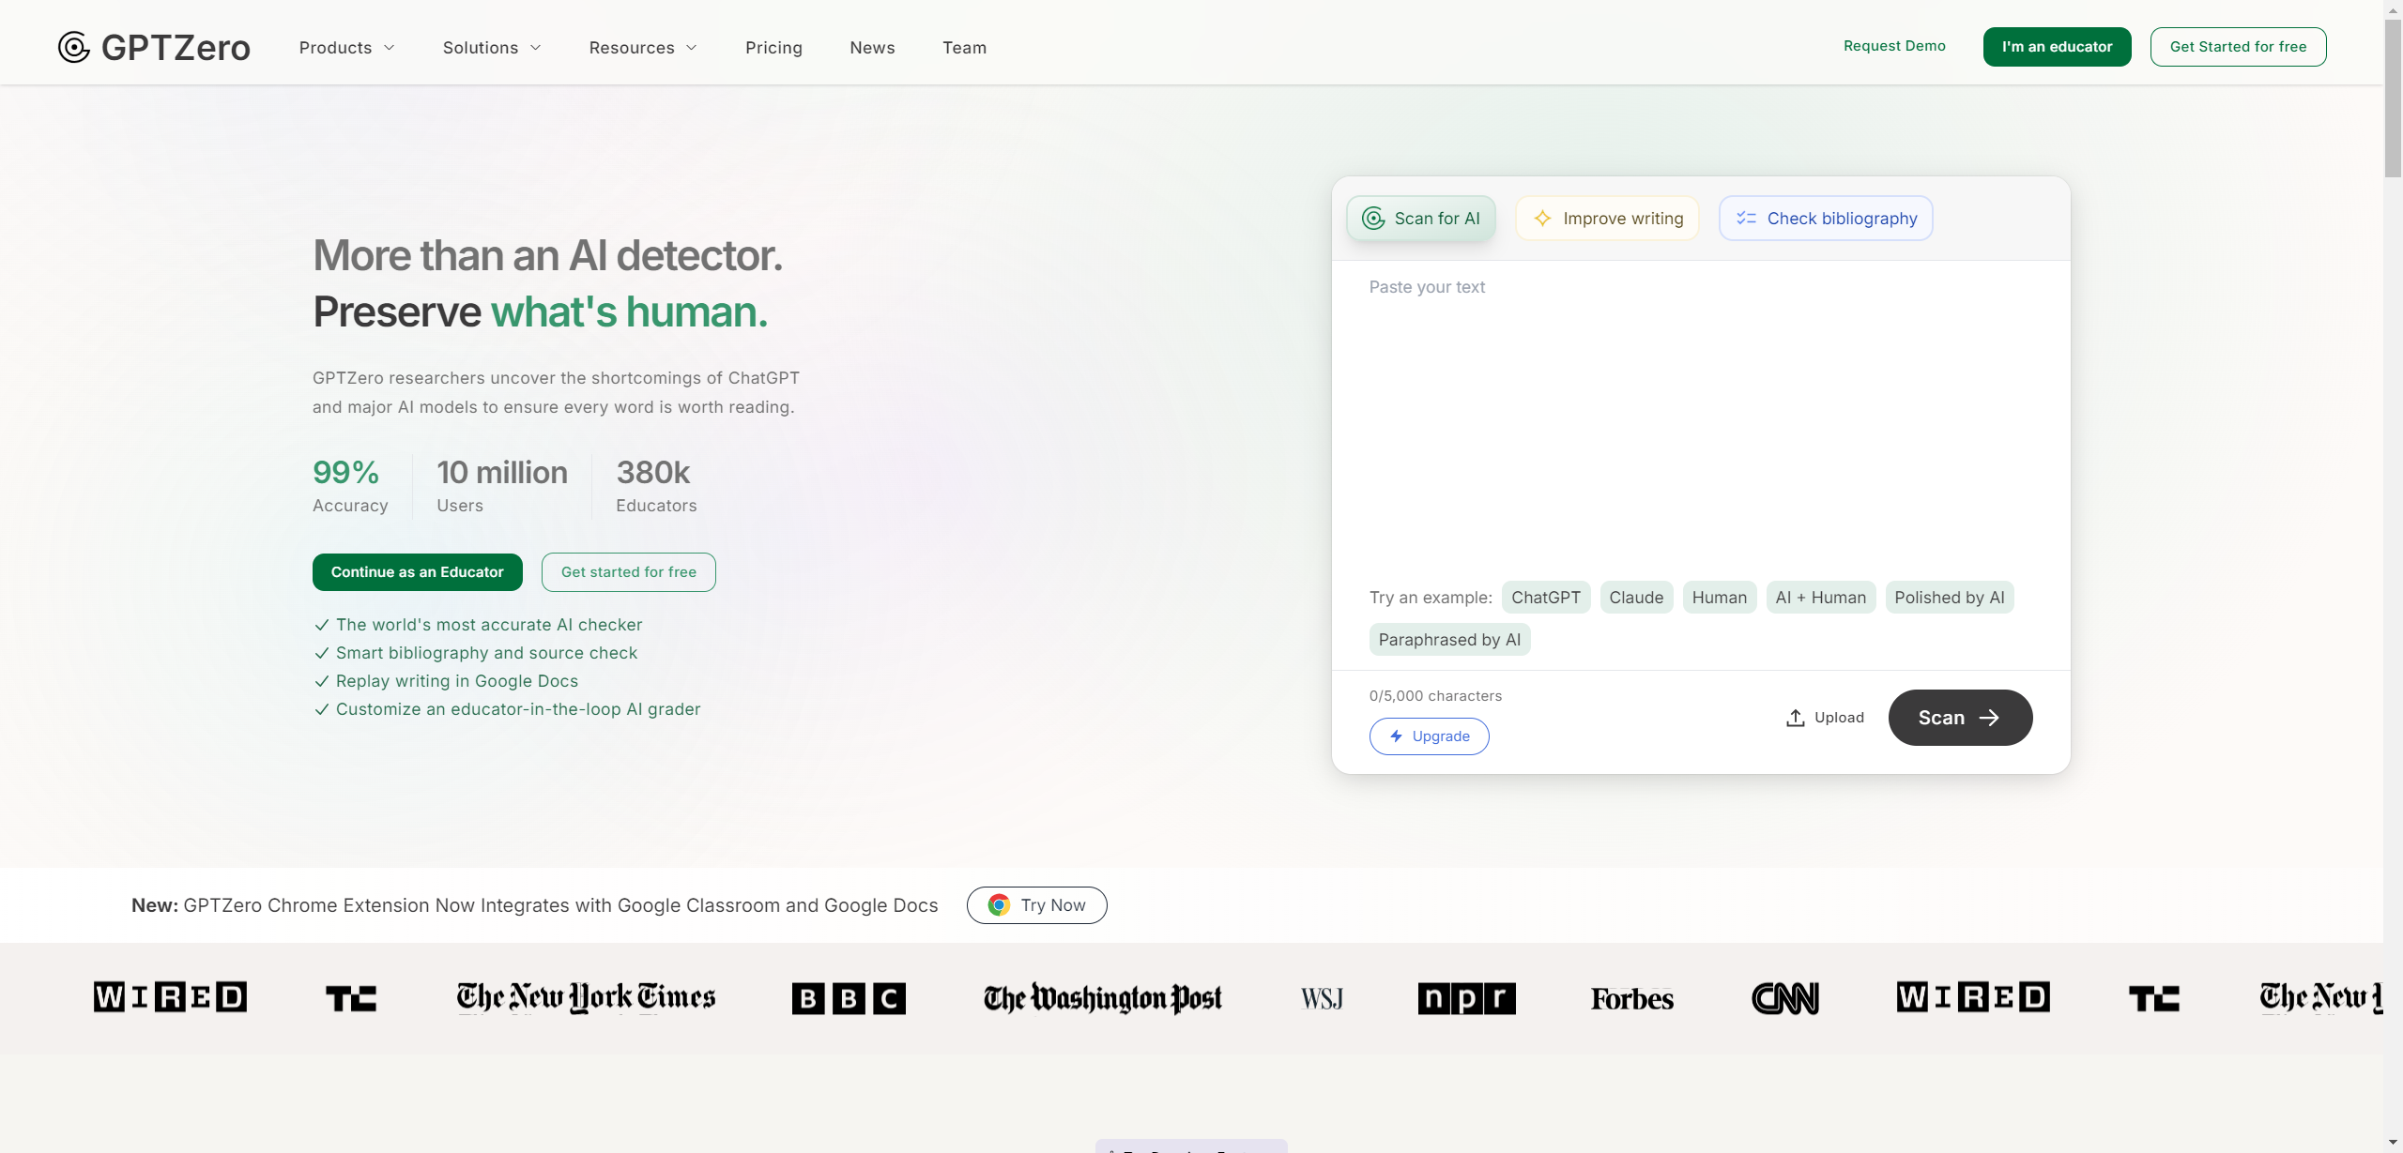Click The Washington Post logo
This screenshot has width=2403, height=1153.
1103,998
